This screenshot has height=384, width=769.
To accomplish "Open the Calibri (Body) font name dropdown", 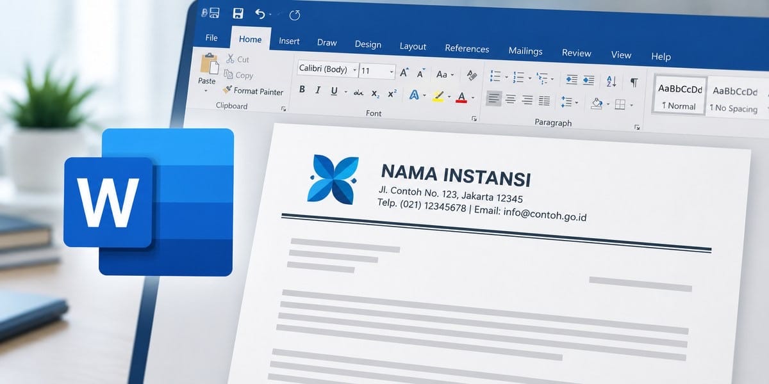I will coord(353,70).
